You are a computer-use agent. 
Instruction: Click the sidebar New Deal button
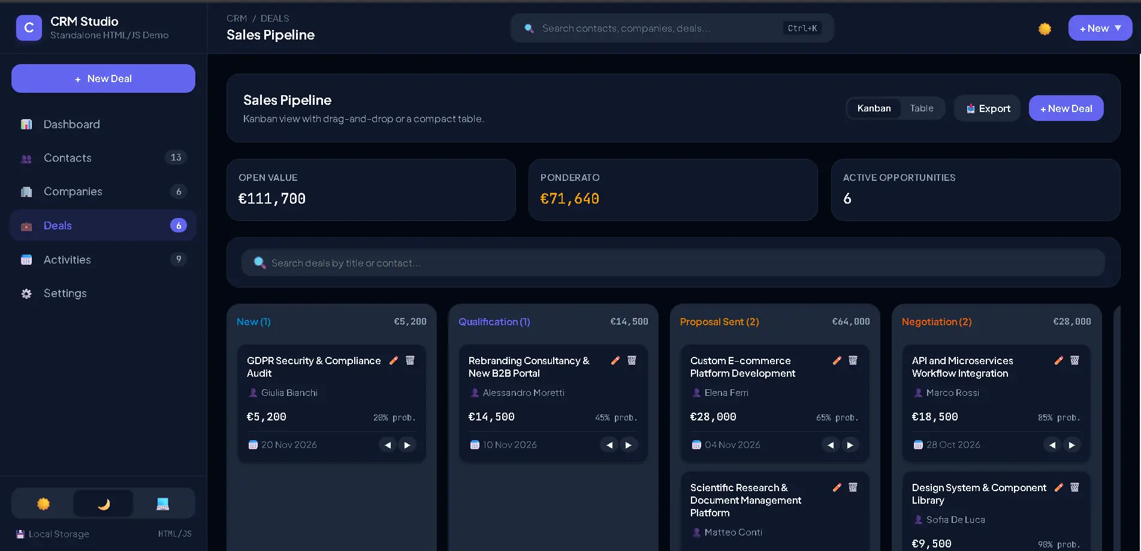(x=103, y=78)
